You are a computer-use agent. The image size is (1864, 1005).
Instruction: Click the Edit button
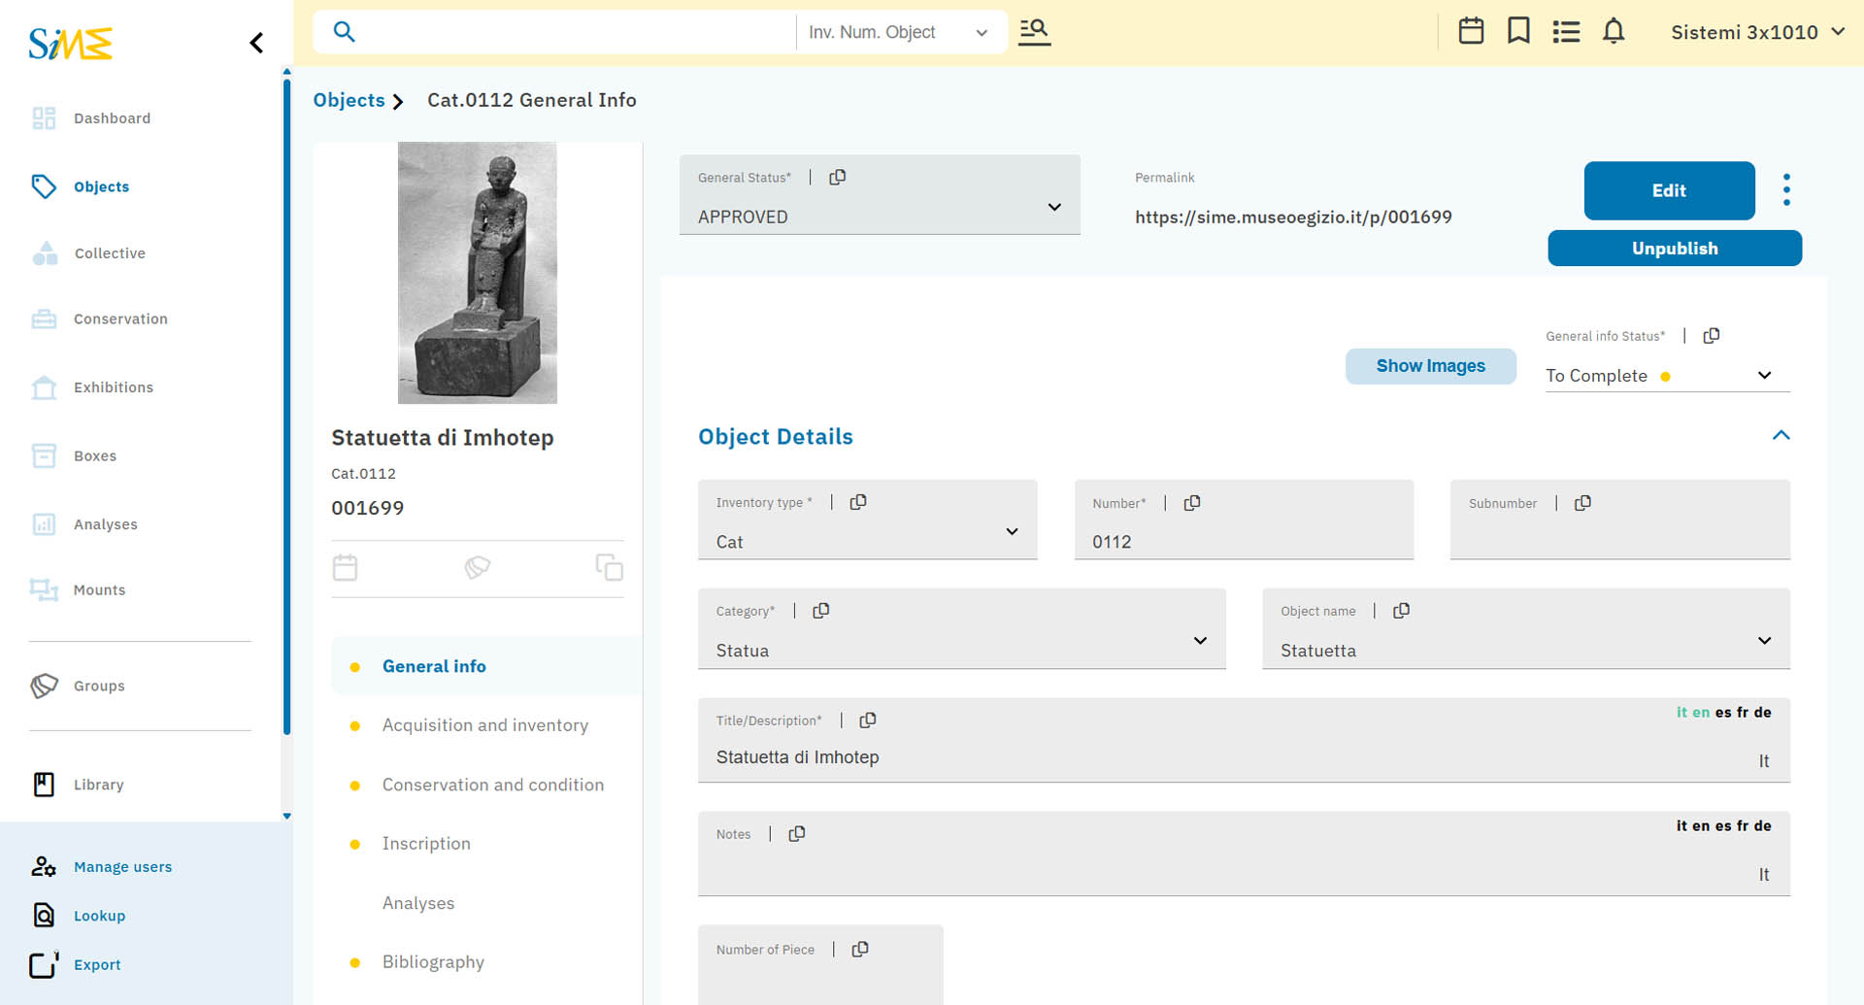(x=1669, y=191)
